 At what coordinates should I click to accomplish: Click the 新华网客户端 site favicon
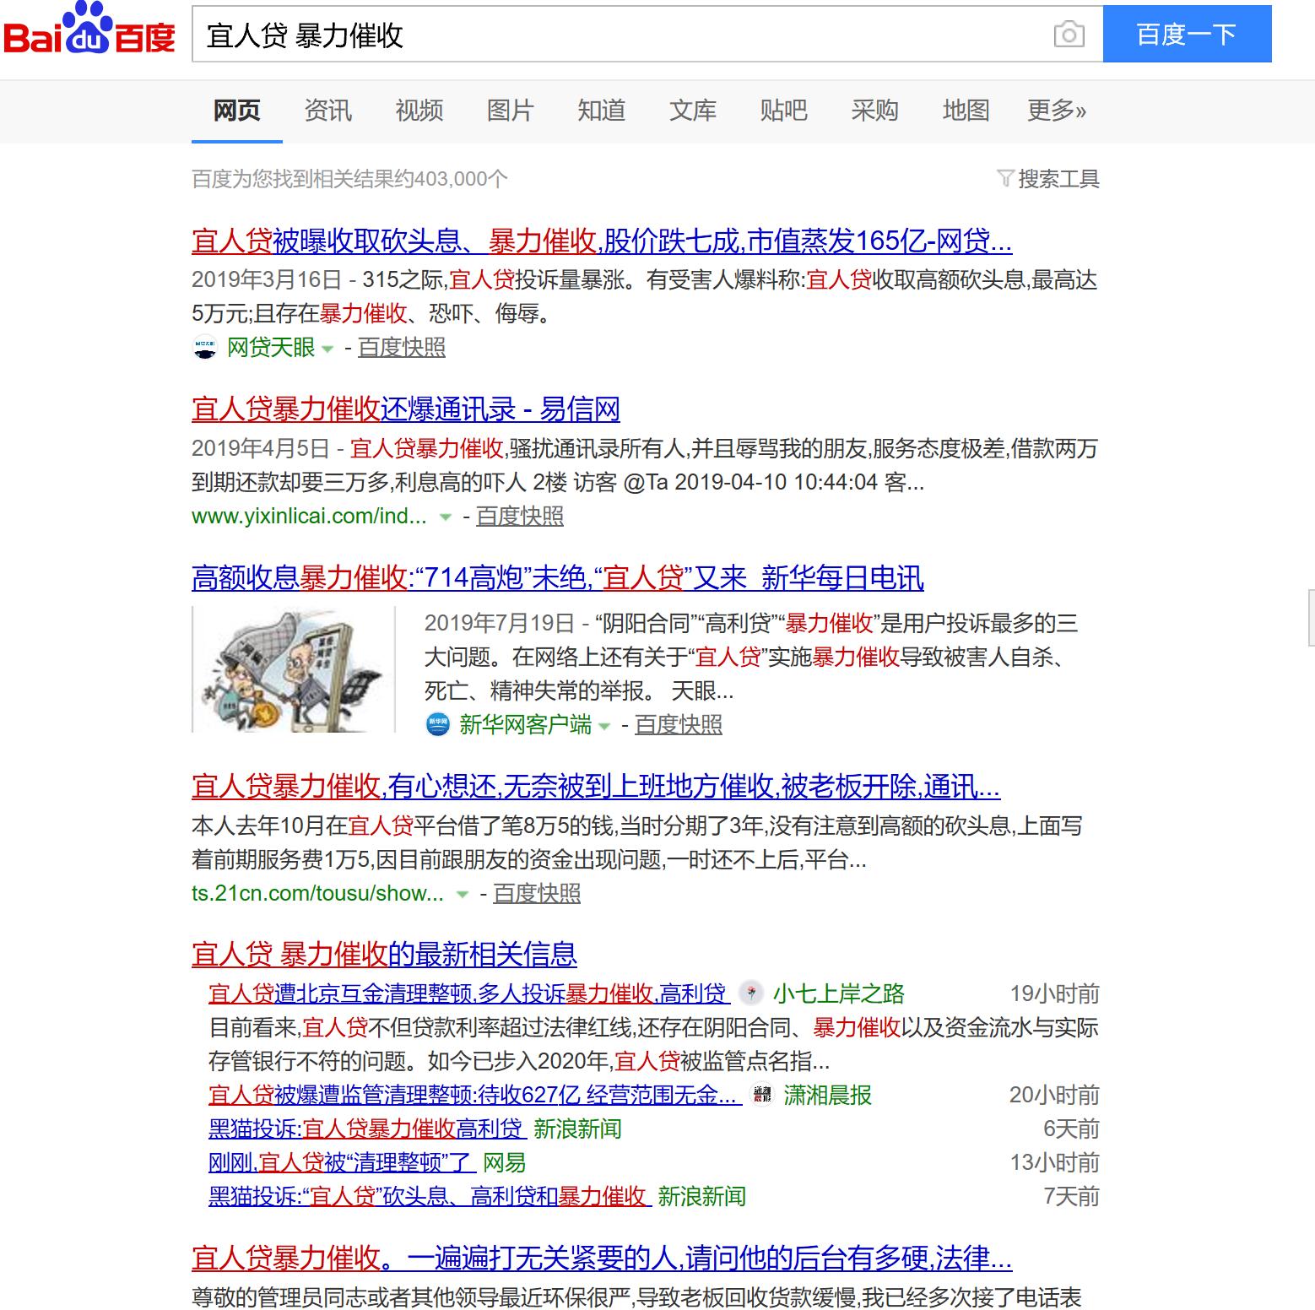click(x=438, y=724)
